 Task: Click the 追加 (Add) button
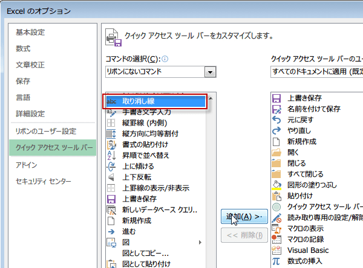click(244, 217)
